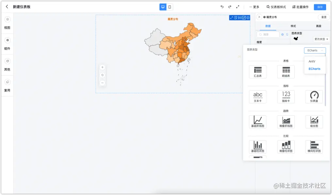This screenshot has width=332, height=195.
Task: Open the 组件 sidebar panel
Action: pos(8,44)
